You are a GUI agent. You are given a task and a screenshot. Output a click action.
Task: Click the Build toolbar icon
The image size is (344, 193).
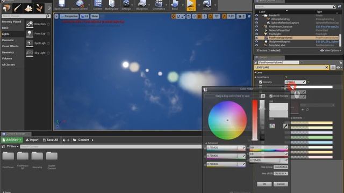pyautogui.click(x=175, y=5)
